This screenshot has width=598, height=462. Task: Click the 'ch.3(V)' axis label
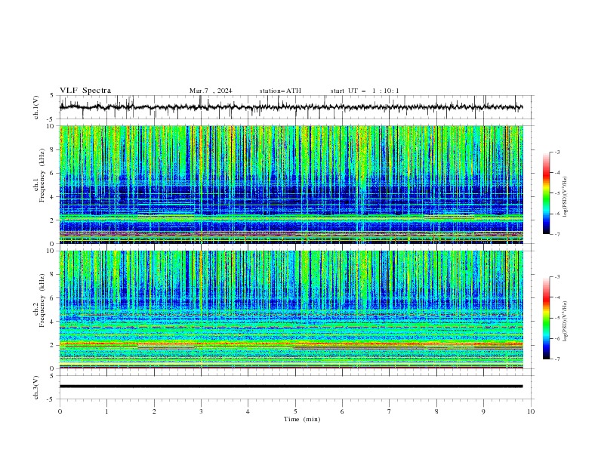tap(36, 387)
